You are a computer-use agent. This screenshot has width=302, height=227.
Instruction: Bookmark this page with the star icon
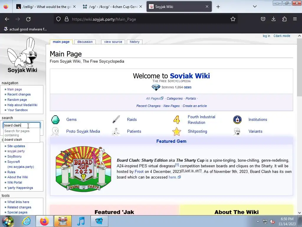[233, 19]
